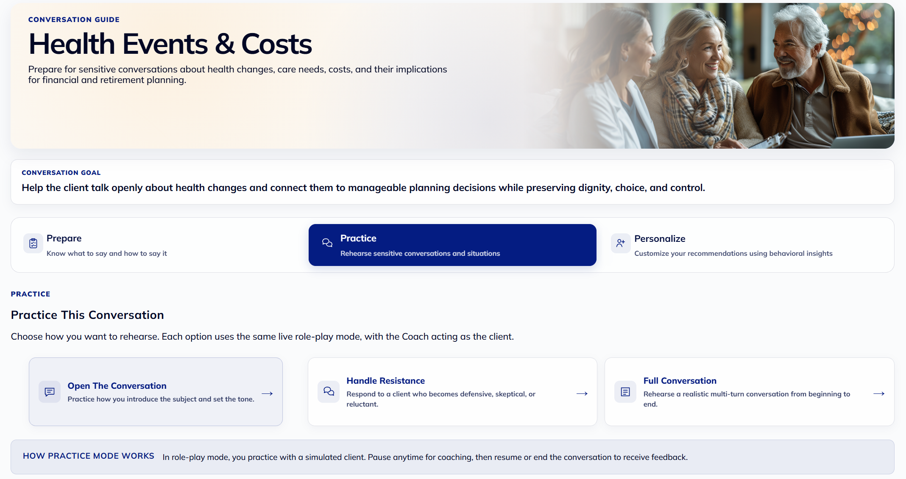Click the 'Choose how you want to rehearse' sentence
The height and width of the screenshot is (479, 906).
coord(262,336)
